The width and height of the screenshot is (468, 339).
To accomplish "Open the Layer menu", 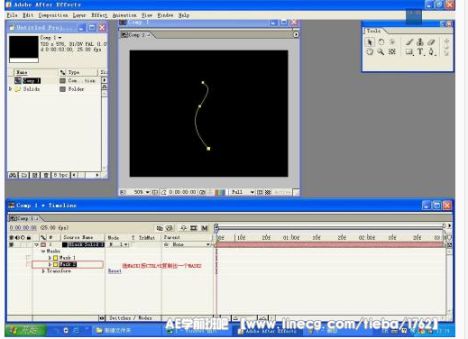I will click(x=79, y=15).
